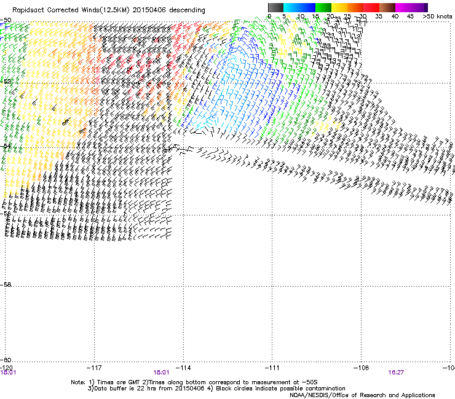Click the yellow 20-25 knots legend swatch
Screen dimensions: 455x399
coord(339,7)
